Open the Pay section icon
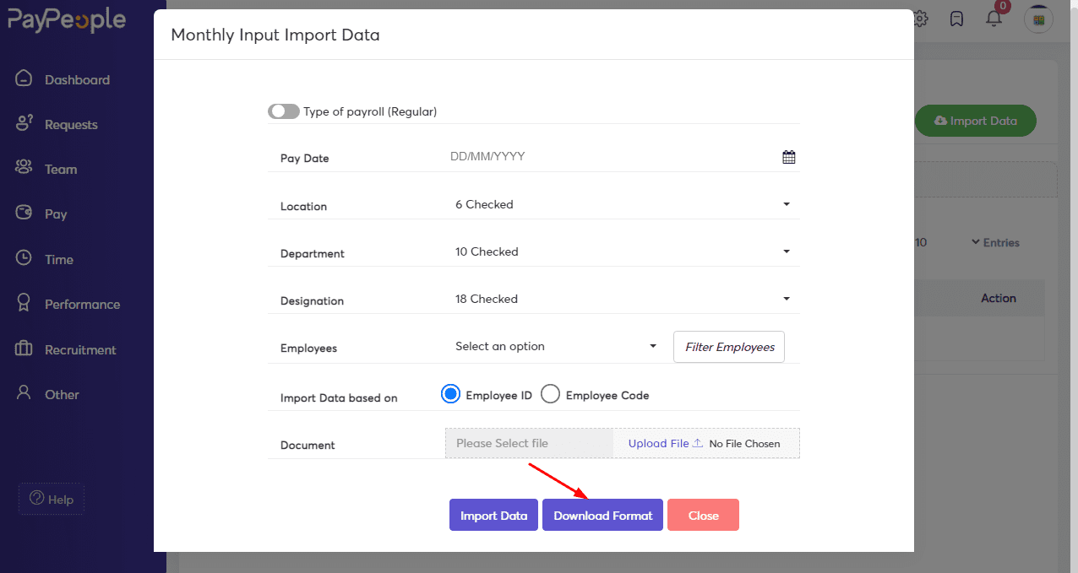 click(25, 214)
